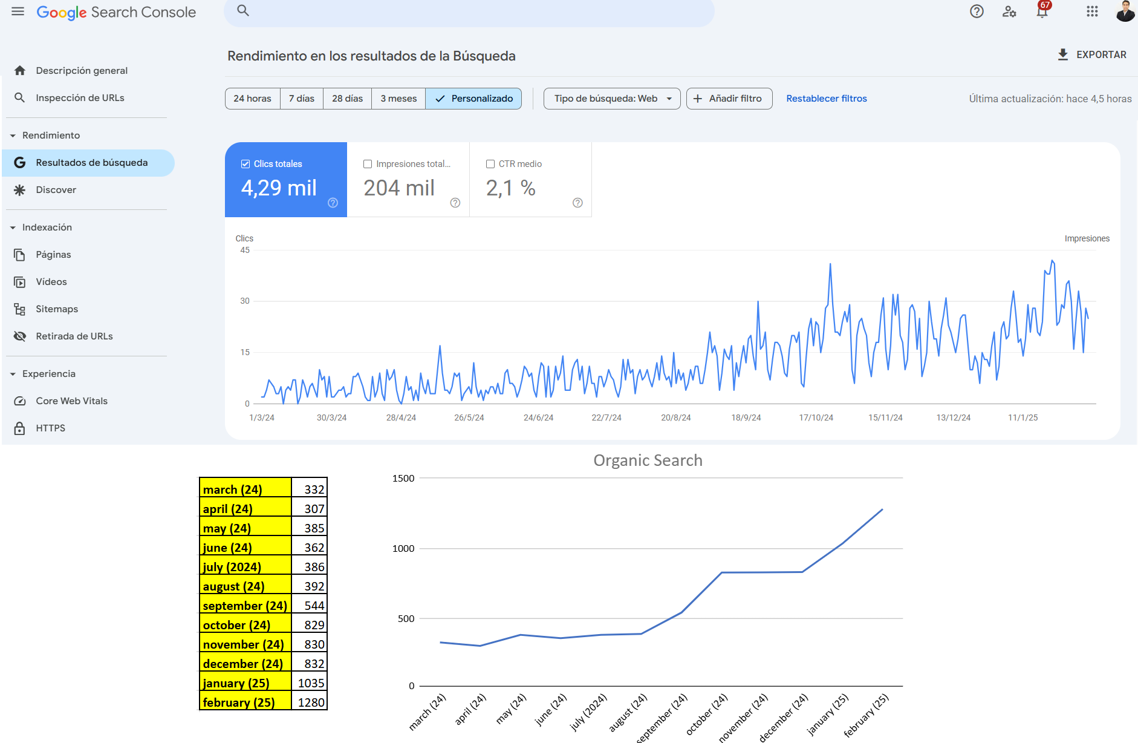Enable the CTR medio checkbox
The image size is (1138, 743).
pos(490,164)
